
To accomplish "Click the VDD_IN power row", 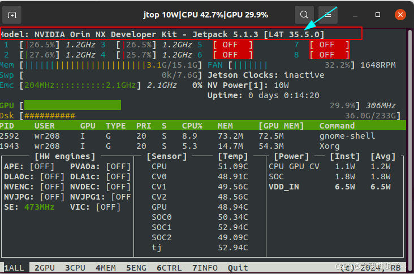I will pyautogui.click(x=330, y=187).
